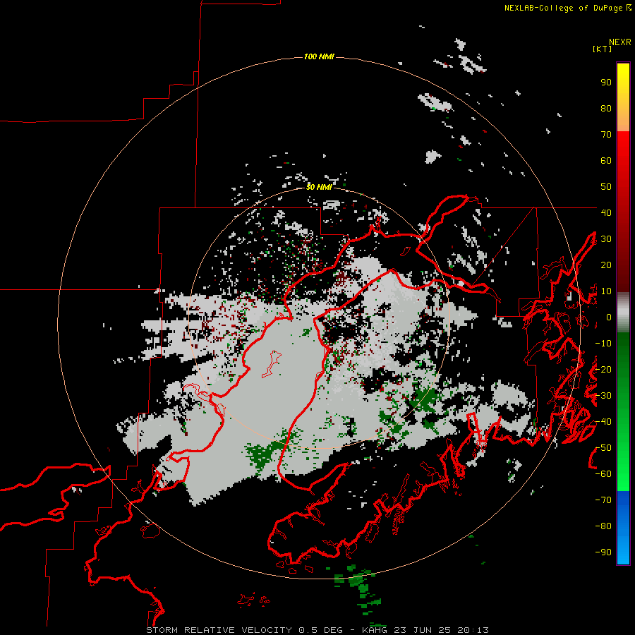Click the positive 80 scale value
This screenshot has width=635, height=635.
[x=606, y=109]
